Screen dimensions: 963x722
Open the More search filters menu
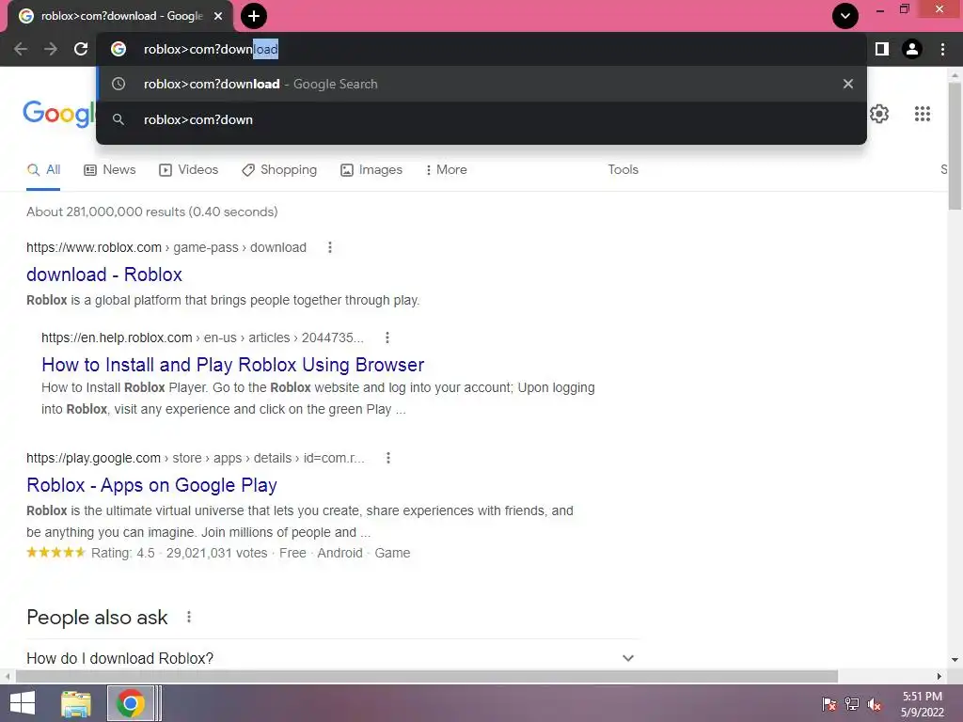446,170
